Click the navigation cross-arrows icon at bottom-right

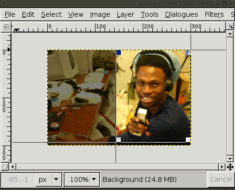click(x=230, y=168)
